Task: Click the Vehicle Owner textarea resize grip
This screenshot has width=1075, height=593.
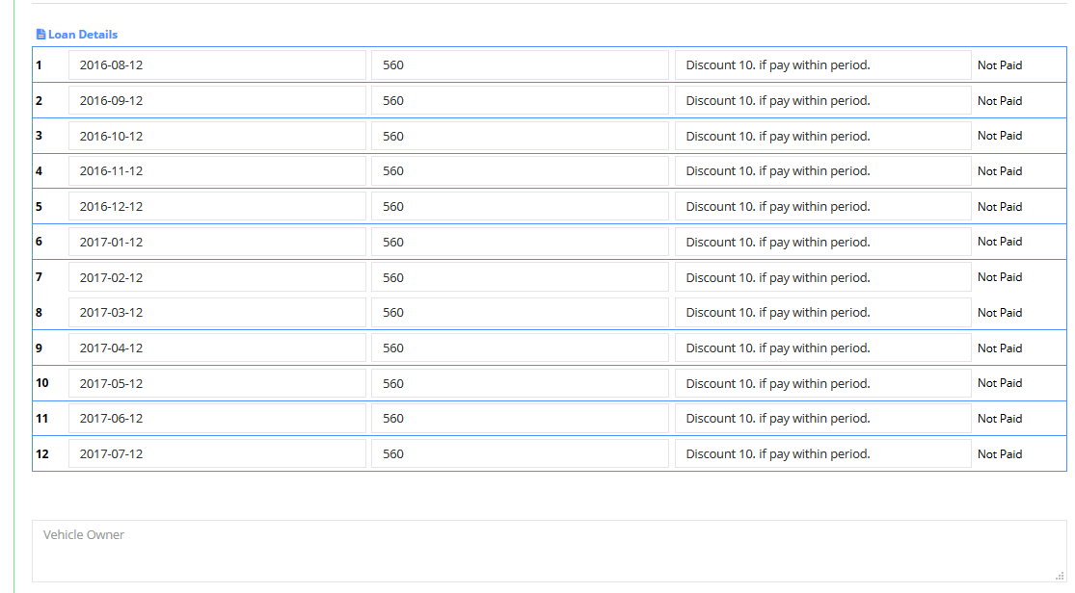Action: click(x=1060, y=576)
